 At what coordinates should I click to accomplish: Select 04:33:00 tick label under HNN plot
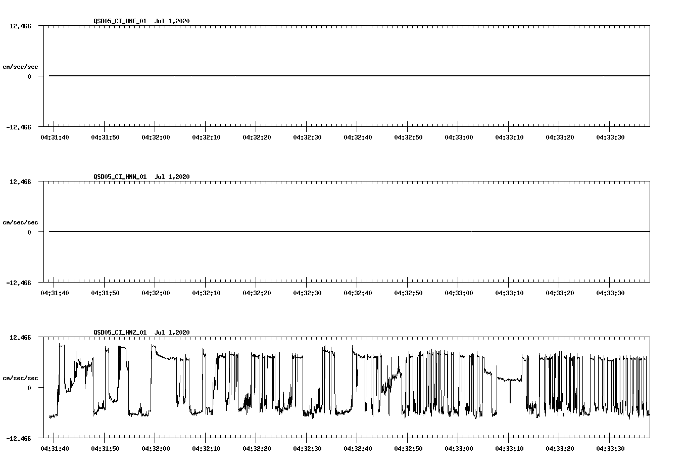point(459,293)
